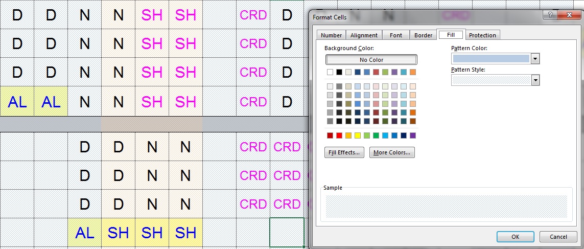The height and width of the screenshot is (249, 584).
Task: Choose light blue in the standard colors row
Action: tap(385, 135)
